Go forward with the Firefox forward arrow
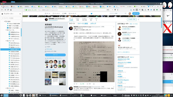 click(5, 10)
